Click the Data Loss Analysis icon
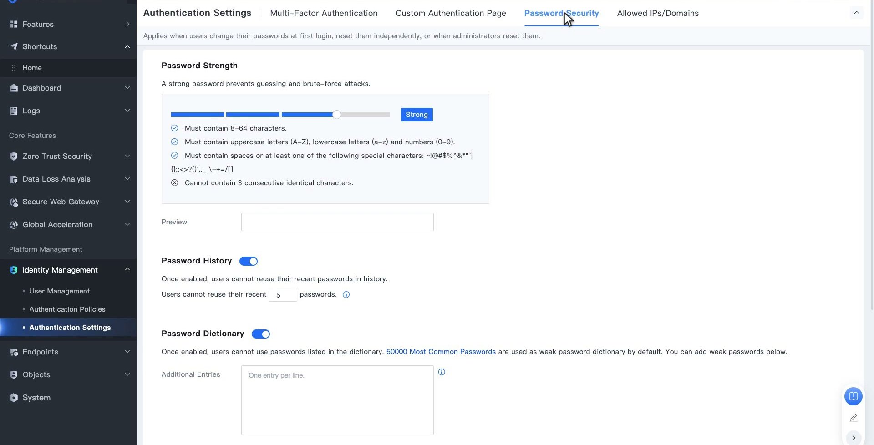This screenshot has width=874, height=445. pyautogui.click(x=14, y=179)
